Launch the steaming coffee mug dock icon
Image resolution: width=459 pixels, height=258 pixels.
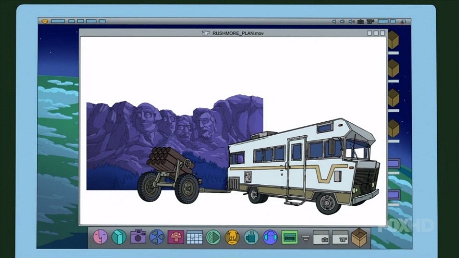(x=251, y=237)
